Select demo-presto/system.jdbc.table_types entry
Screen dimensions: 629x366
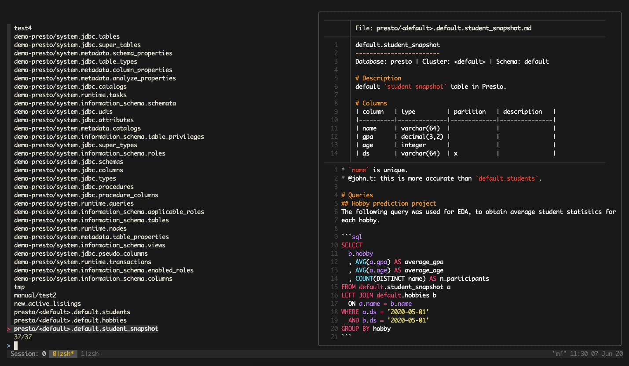(x=76, y=62)
